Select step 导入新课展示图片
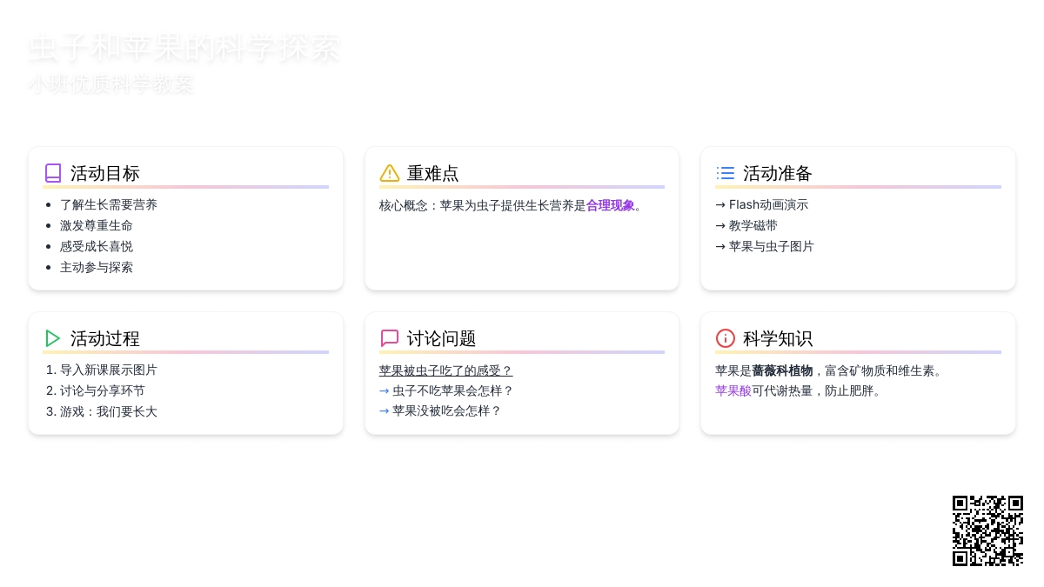The image size is (1044, 587). click(109, 370)
